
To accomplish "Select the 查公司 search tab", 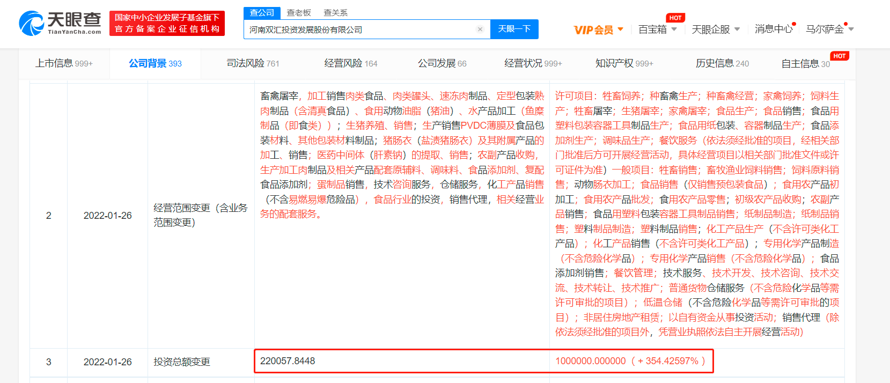I will [262, 12].
